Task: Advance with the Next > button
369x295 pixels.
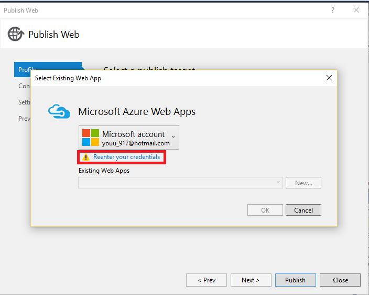Action: (x=251, y=280)
